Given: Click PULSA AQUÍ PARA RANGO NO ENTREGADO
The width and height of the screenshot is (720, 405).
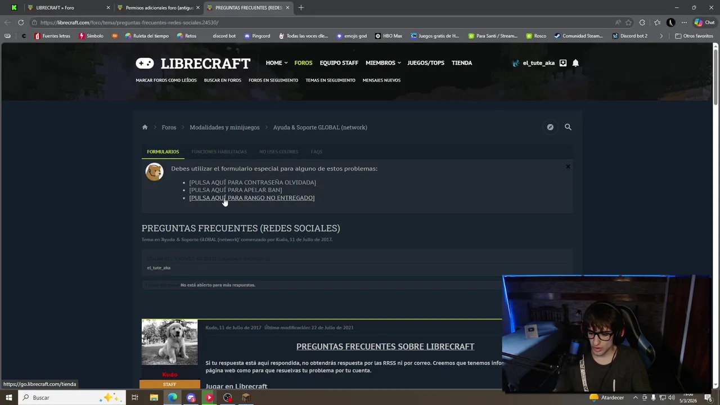Looking at the screenshot, I should point(251,198).
